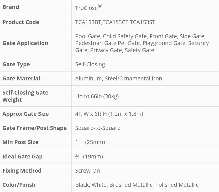219x192 pixels.
Task: Select the TCA1S3BT product code text
Action: [88, 22]
